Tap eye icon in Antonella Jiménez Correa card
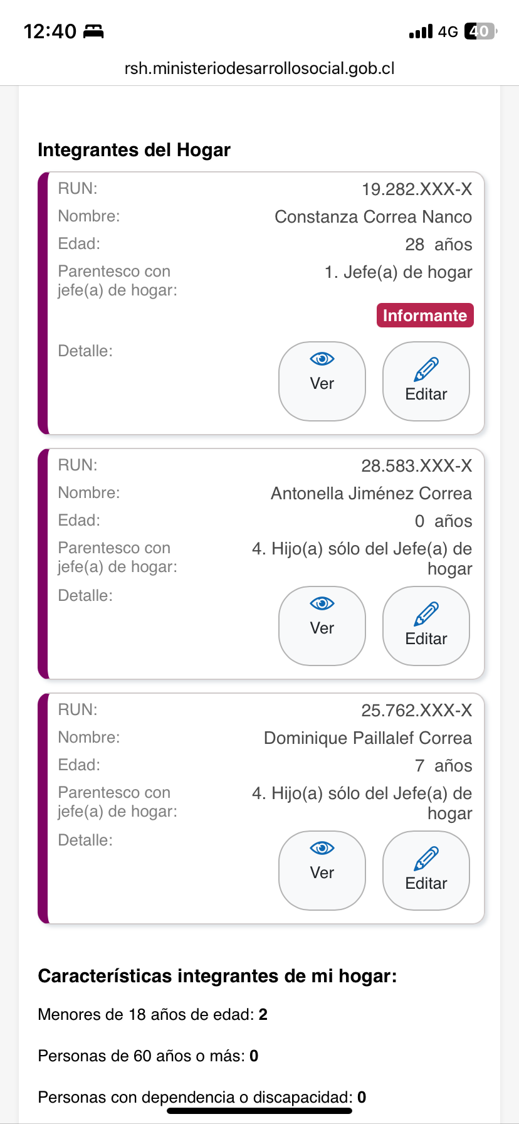This screenshot has width=519, height=1124. coord(322,604)
